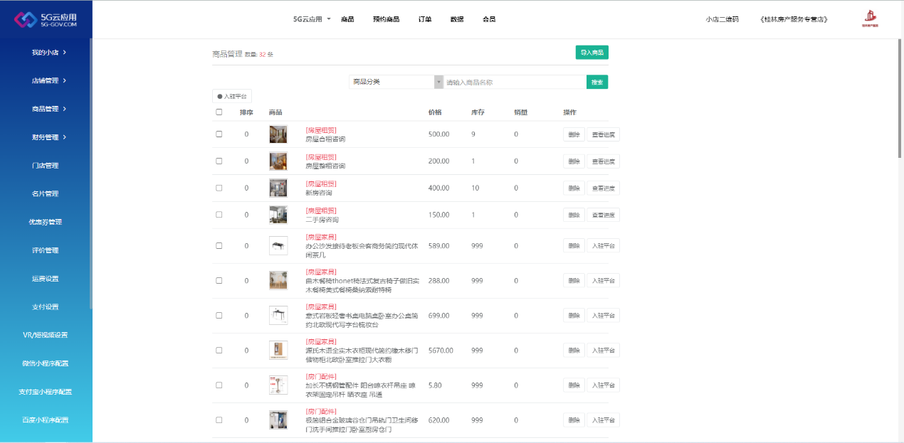This screenshot has height=443, width=904.
Task: Expand 我的小店 sidebar section
Action: point(48,53)
